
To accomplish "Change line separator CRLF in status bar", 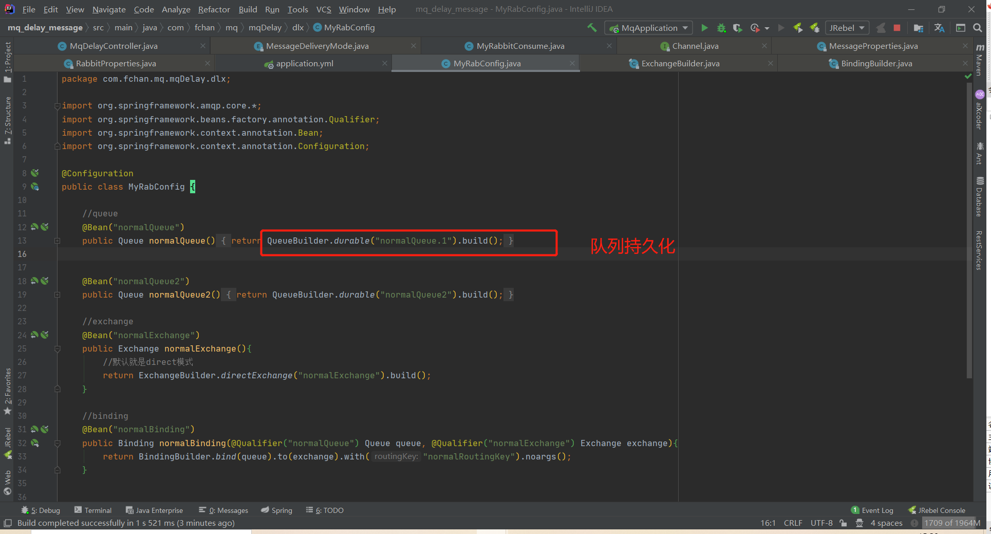I will click(793, 523).
